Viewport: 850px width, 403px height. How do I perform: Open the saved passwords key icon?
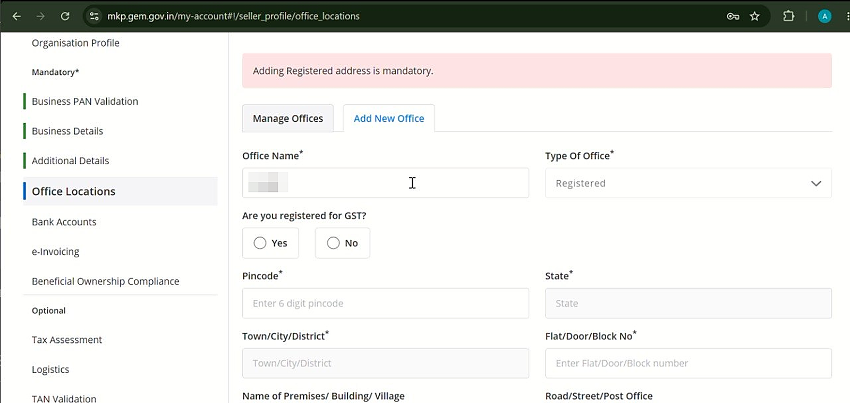tap(733, 16)
